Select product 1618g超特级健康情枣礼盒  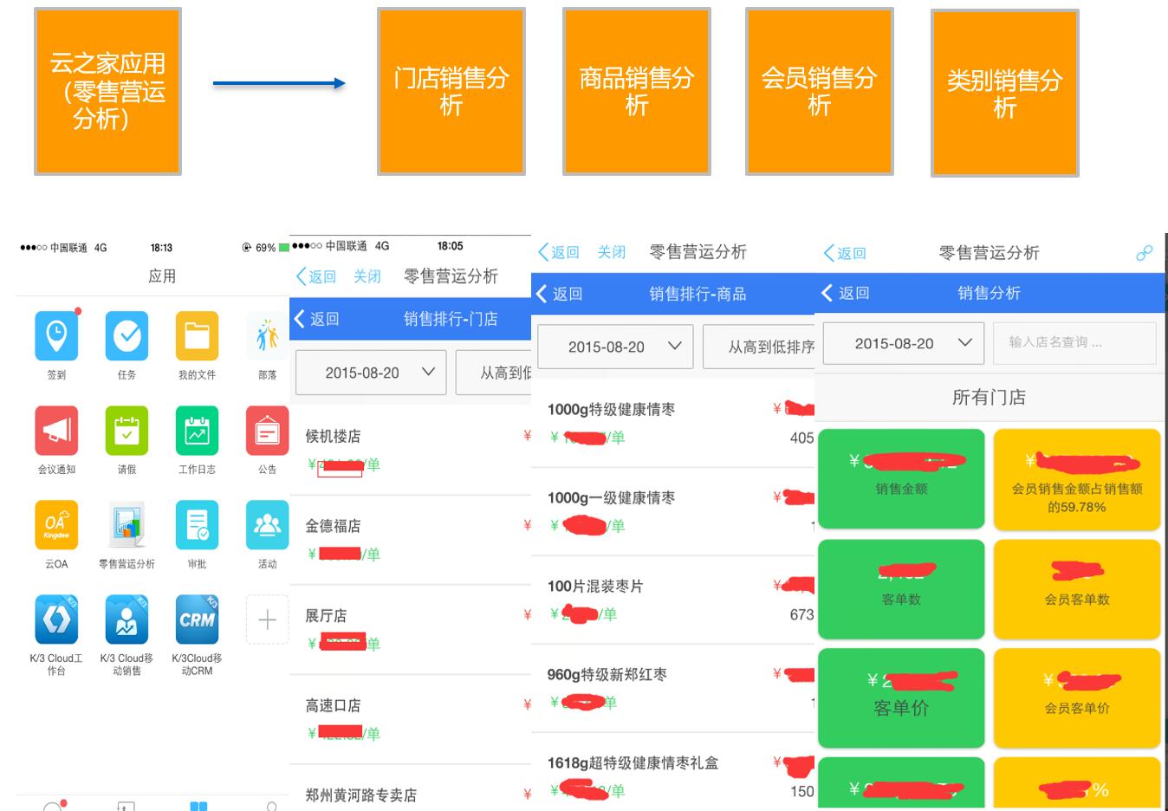(673, 774)
